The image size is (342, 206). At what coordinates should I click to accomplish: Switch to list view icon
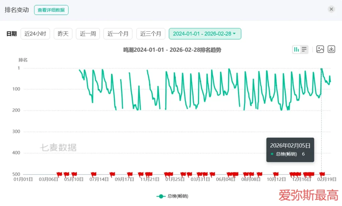tap(304, 50)
